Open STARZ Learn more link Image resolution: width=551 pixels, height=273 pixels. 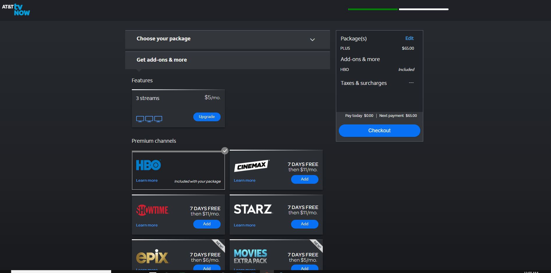(245, 225)
